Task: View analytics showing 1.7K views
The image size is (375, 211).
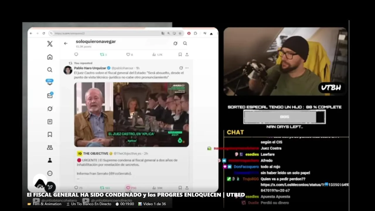Action: click(157, 55)
